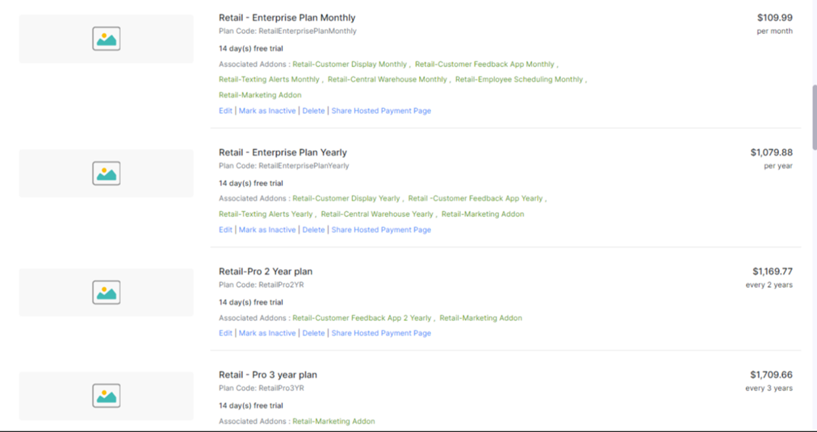Click Retail-Marketing Addon under Pro 3 year plan

(x=333, y=422)
